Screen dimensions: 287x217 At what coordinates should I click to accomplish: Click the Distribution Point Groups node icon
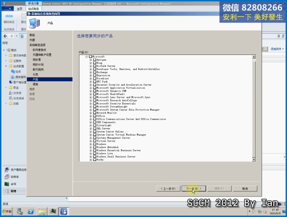pos(11,98)
